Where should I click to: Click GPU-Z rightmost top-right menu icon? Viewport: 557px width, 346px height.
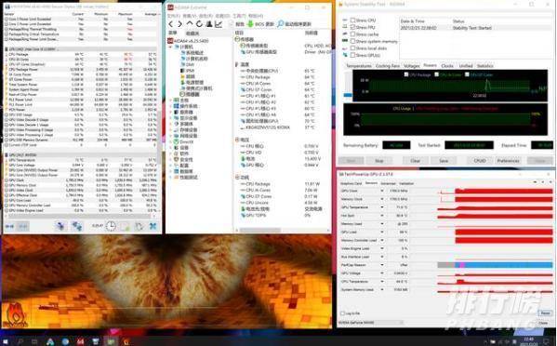coord(550,182)
